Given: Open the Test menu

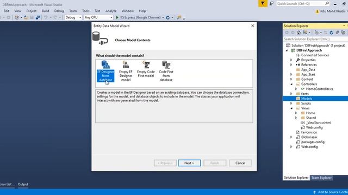Looking at the screenshot, I should coord(97,11).
